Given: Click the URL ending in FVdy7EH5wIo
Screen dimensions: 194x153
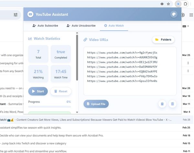Looking at the screenshot, I should coord(122,76).
